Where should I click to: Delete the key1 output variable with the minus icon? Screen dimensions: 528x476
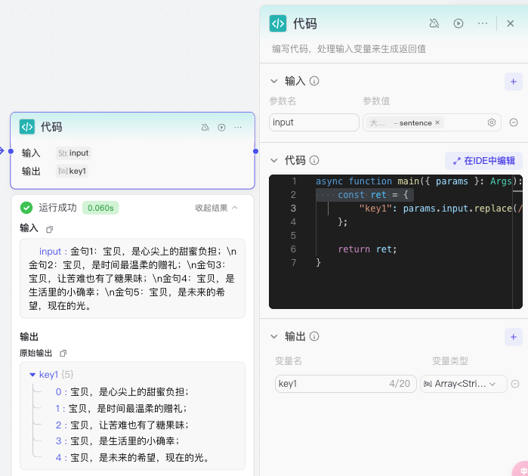click(515, 384)
